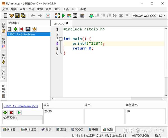Click the empty 输出 text box

[104, 116]
